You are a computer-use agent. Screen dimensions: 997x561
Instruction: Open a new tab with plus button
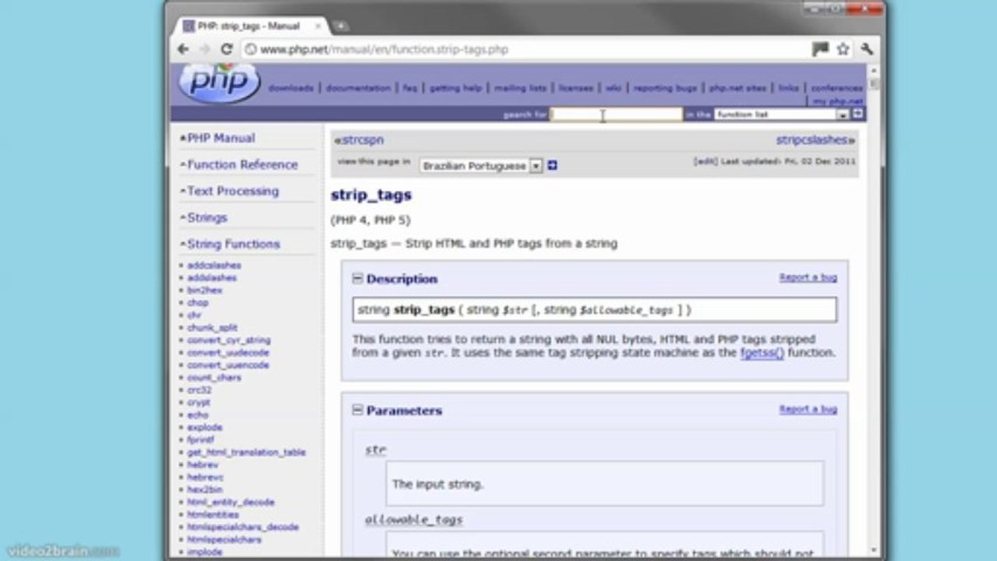point(341,26)
